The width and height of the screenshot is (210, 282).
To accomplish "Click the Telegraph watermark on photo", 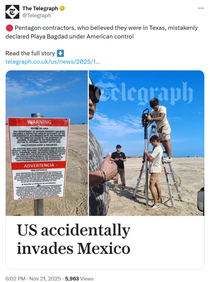I will click(143, 93).
